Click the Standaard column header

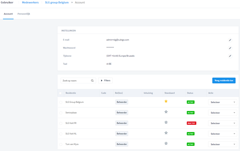pyautogui.click(x=169, y=93)
